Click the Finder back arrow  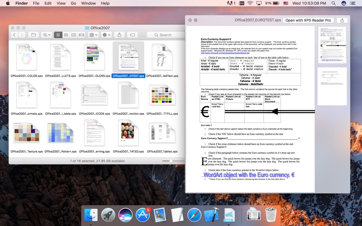pyautogui.click(x=15, y=35)
